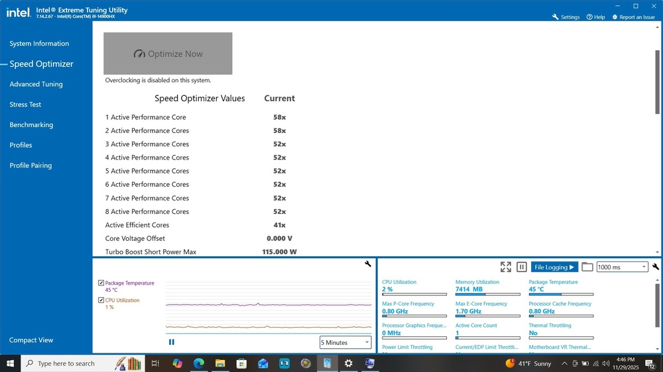Image resolution: width=663 pixels, height=372 pixels.
Task: Expand the monitor panel to full view
Action: [x=506, y=267]
